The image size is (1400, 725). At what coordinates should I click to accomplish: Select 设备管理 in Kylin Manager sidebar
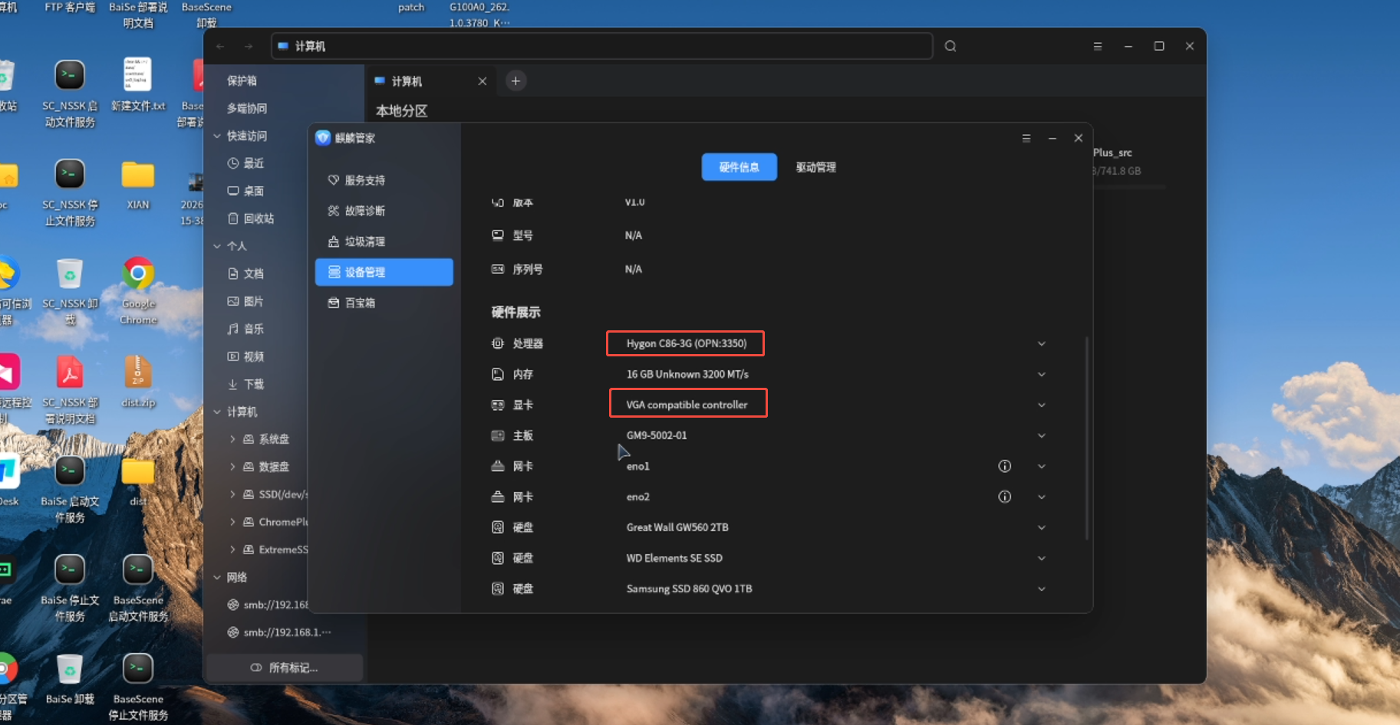384,272
